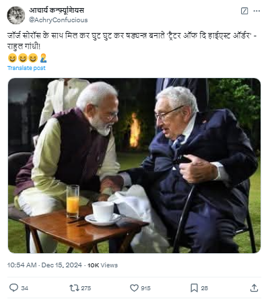The image size is (268, 301).
Task: Click the 10:54 AM Dec 15, 2024 timestamp
Action: [44, 265]
